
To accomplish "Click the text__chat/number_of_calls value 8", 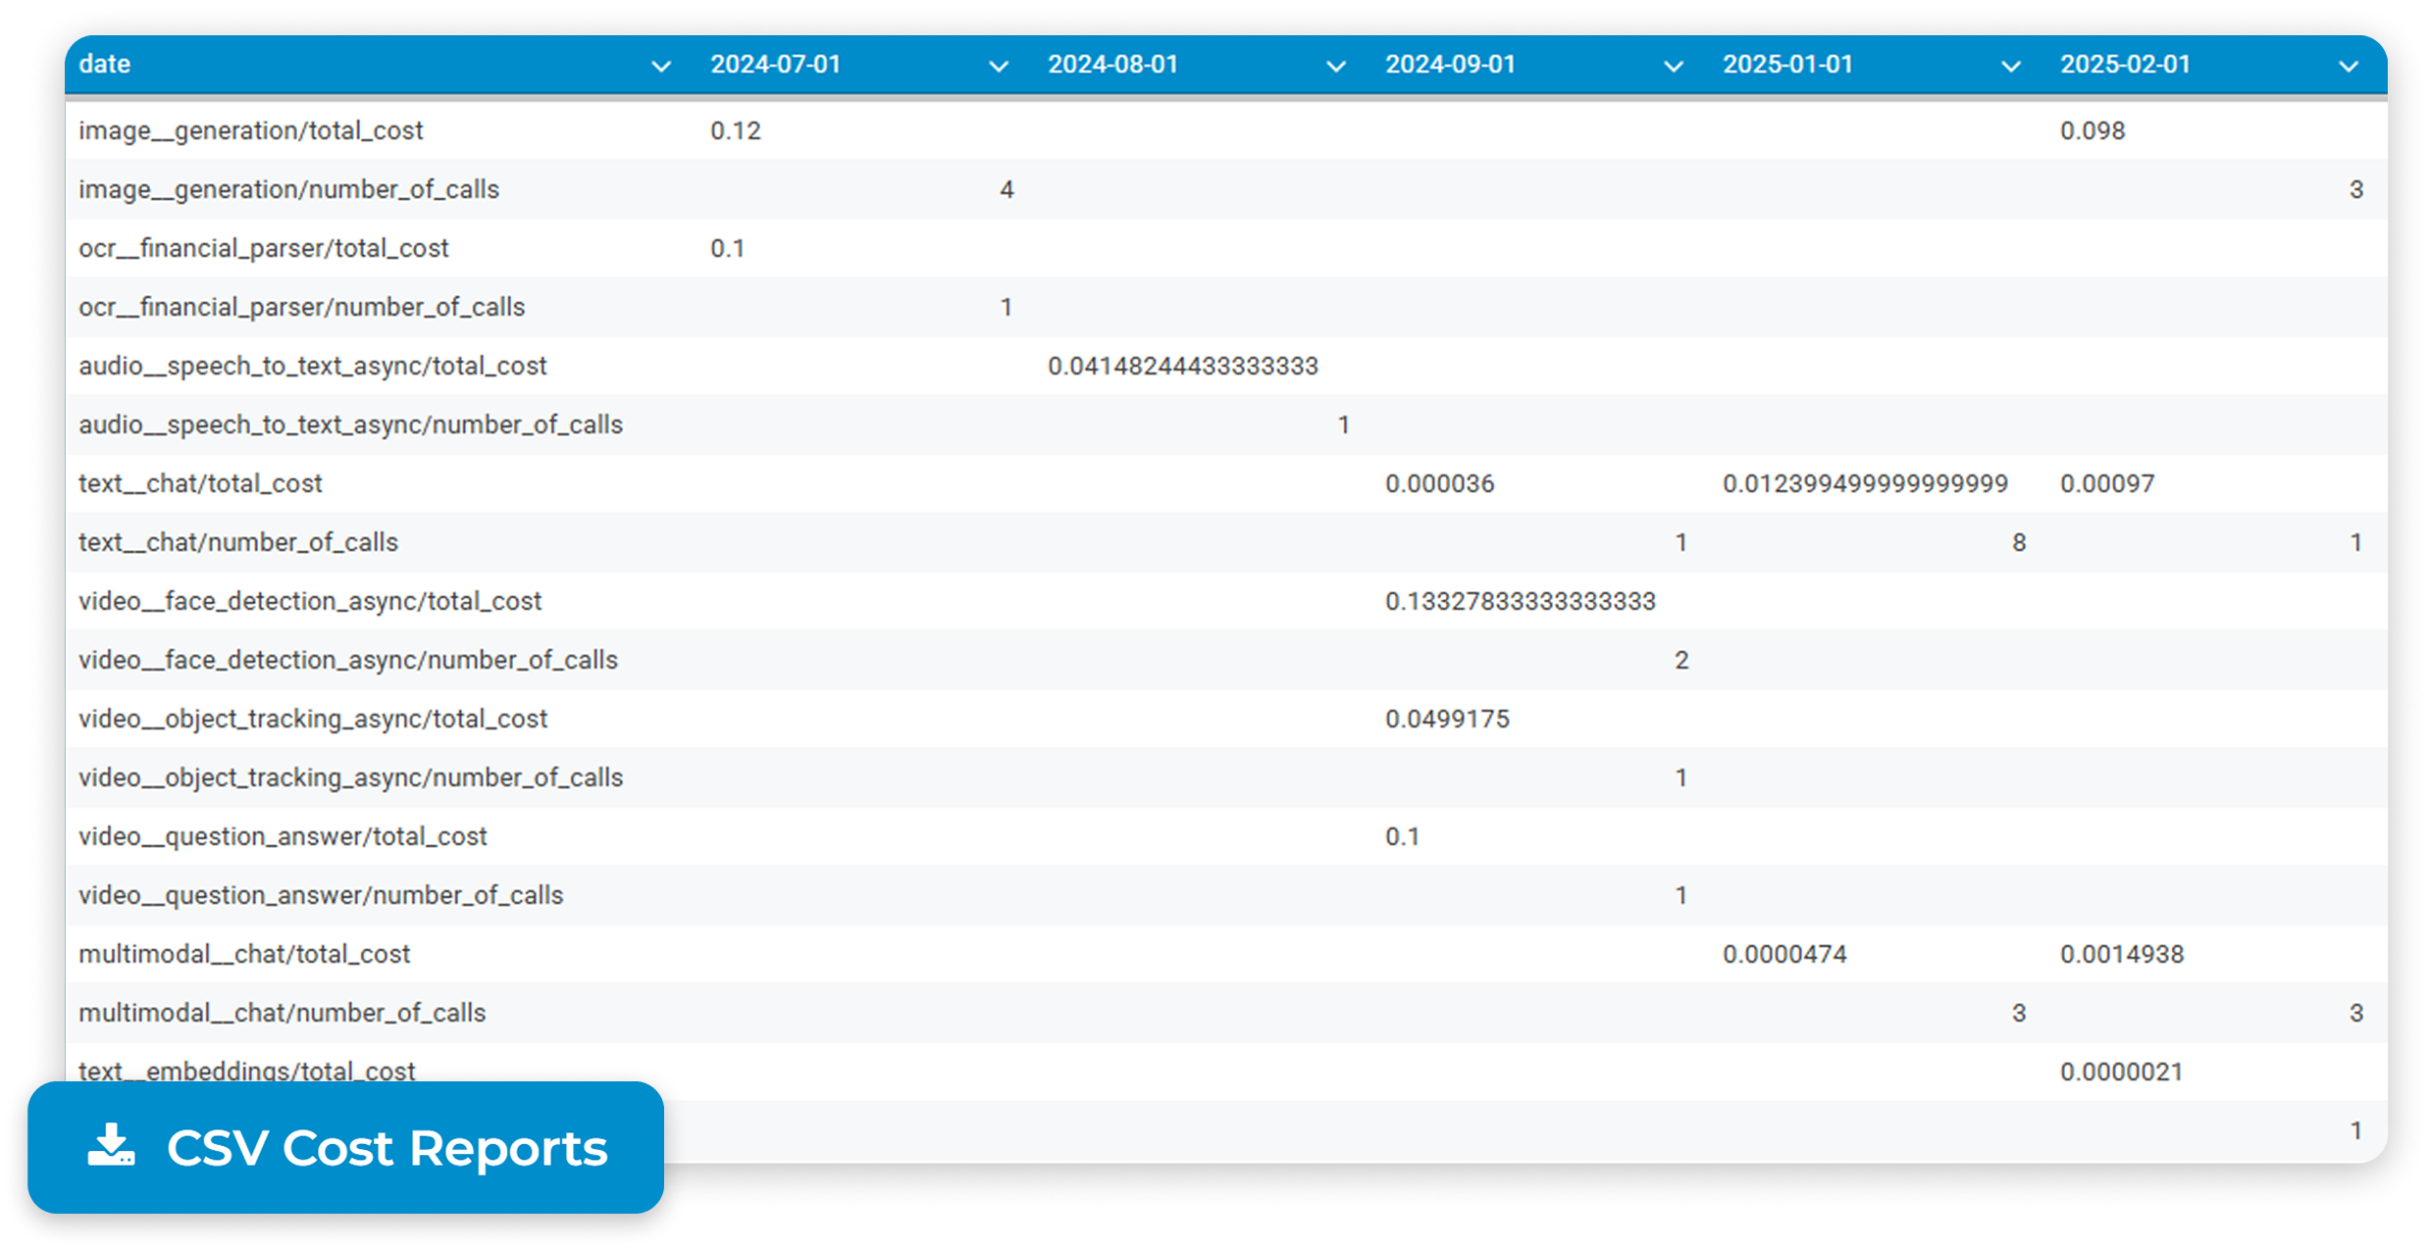I will click(2018, 542).
